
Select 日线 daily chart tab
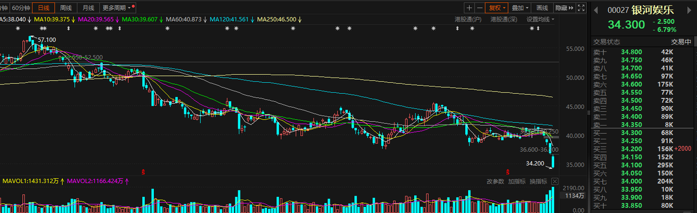point(44,8)
